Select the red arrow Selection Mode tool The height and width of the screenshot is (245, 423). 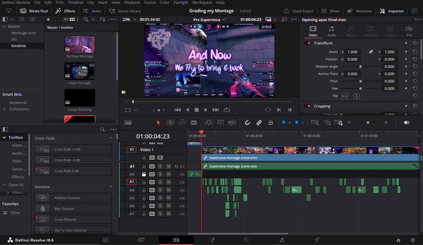coord(159,123)
